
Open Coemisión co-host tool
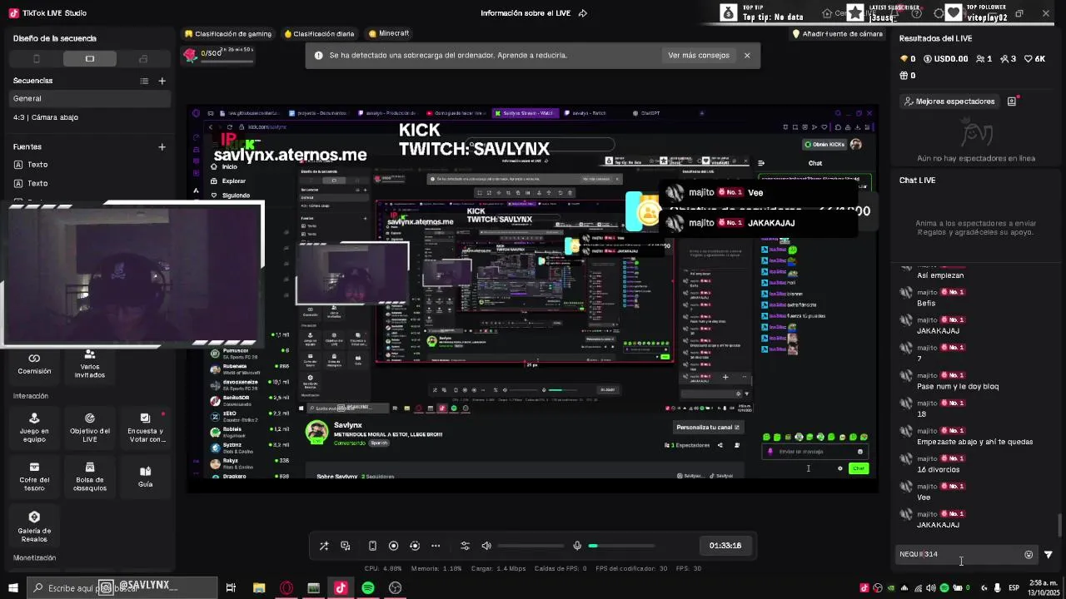(34, 364)
